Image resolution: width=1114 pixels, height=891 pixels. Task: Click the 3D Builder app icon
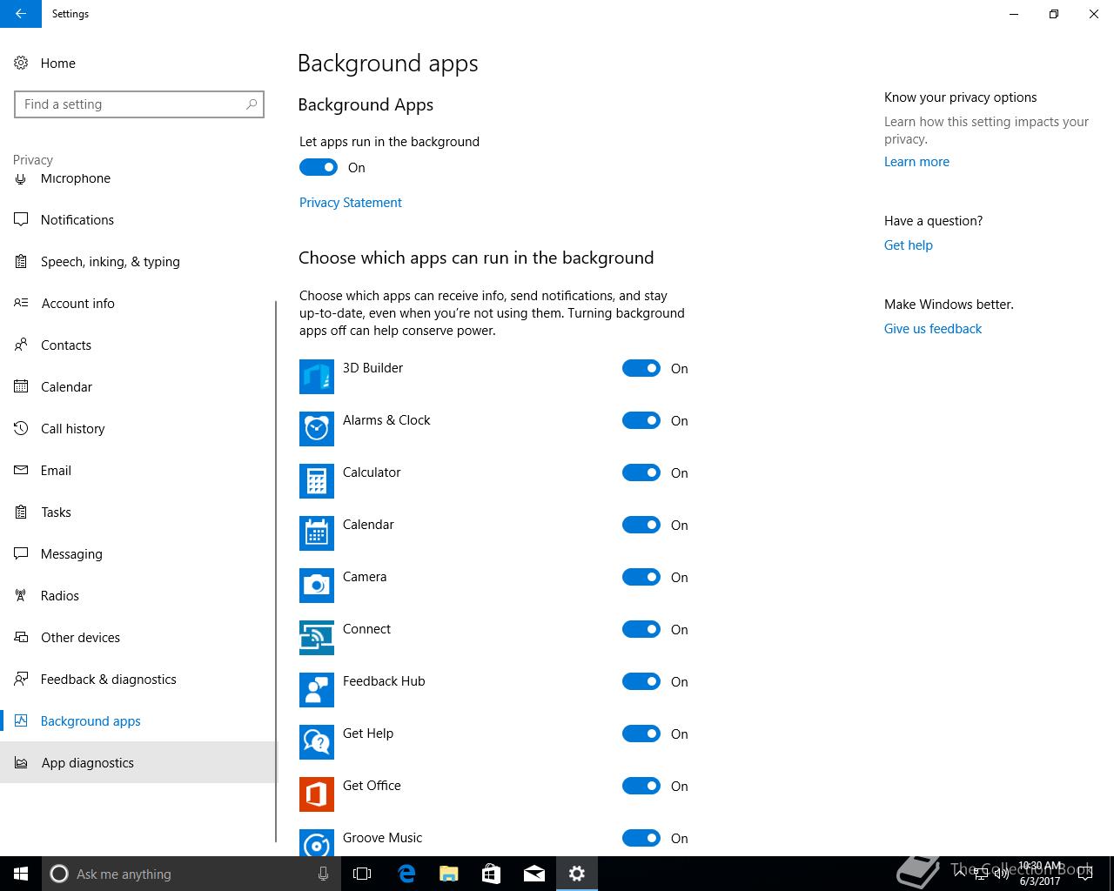click(x=317, y=377)
